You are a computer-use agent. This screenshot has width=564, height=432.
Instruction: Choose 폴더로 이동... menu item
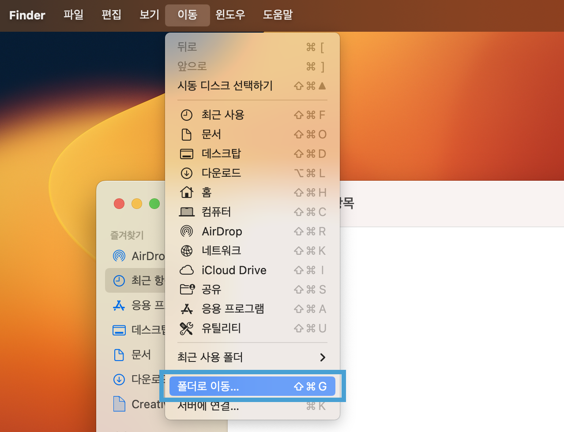tap(252, 386)
